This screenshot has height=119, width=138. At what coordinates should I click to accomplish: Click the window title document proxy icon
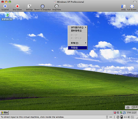(55, 2)
